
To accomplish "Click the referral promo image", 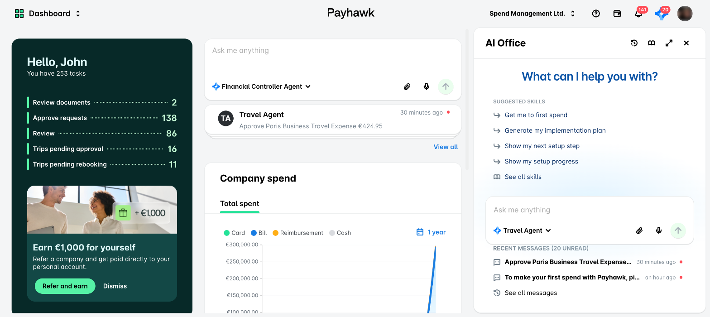I will pyautogui.click(x=102, y=210).
